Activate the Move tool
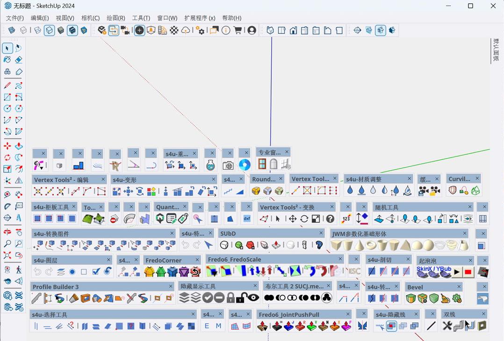The width and height of the screenshot is (504, 341). 7,146
